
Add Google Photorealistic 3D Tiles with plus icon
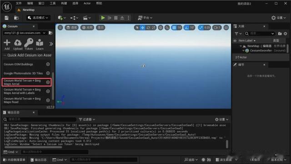[x=48, y=73]
